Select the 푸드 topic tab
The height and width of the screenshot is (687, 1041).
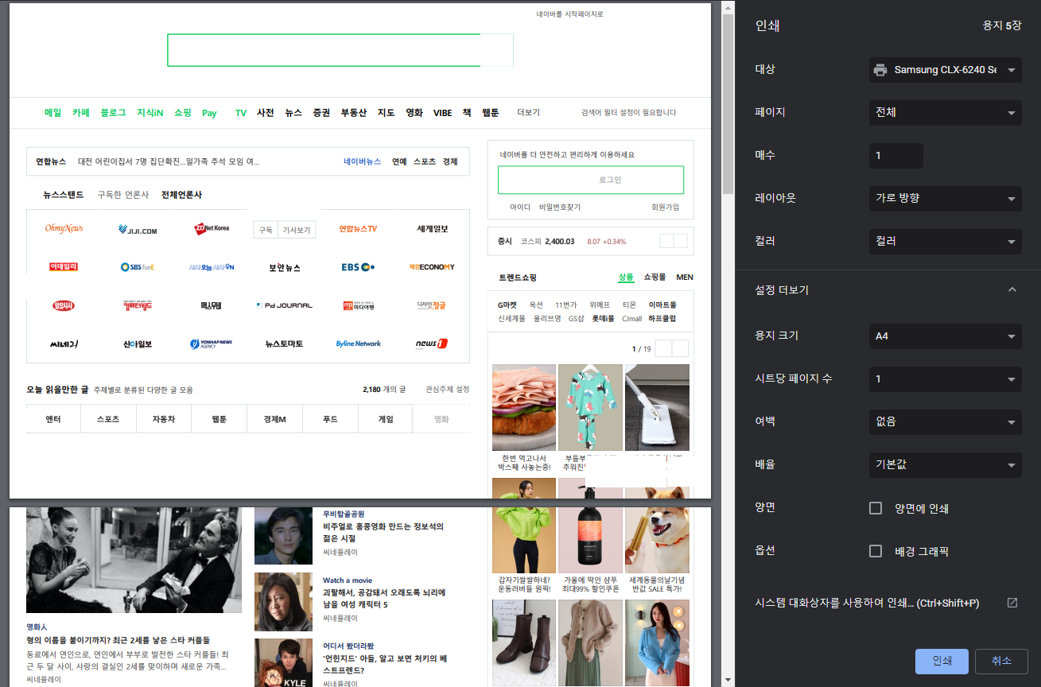pos(330,419)
